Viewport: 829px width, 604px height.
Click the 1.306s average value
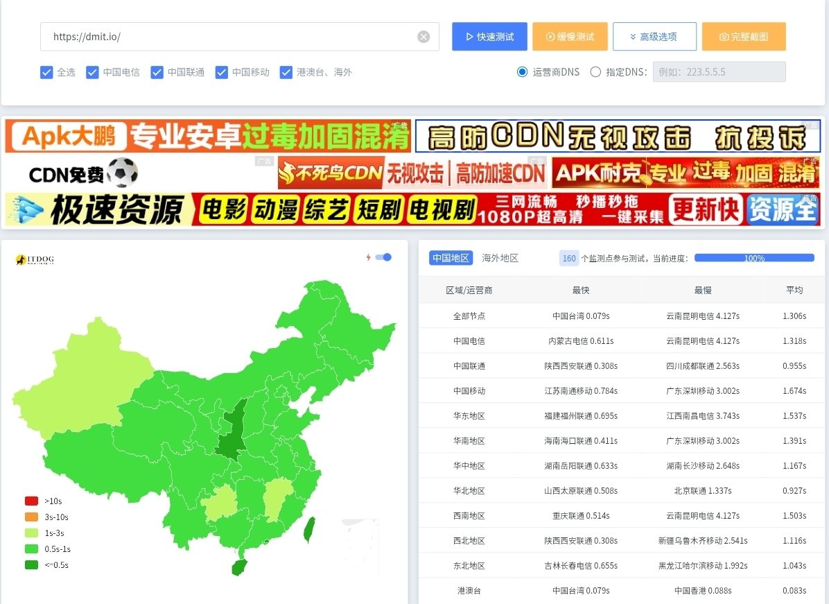794,316
